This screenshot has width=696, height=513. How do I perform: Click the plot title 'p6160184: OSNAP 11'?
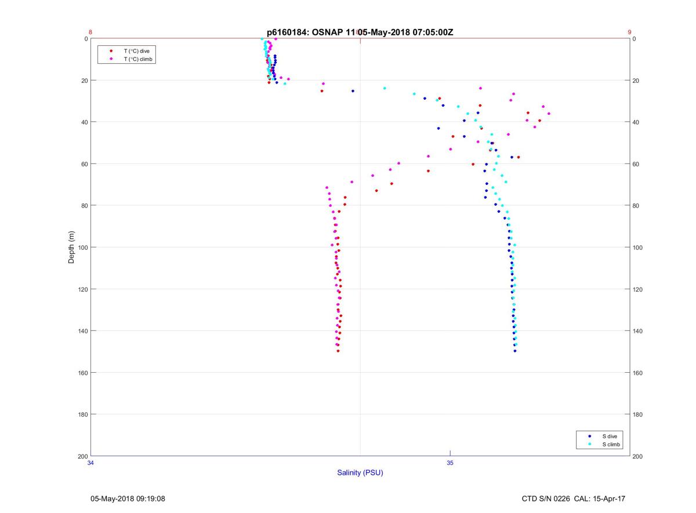(x=311, y=32)
